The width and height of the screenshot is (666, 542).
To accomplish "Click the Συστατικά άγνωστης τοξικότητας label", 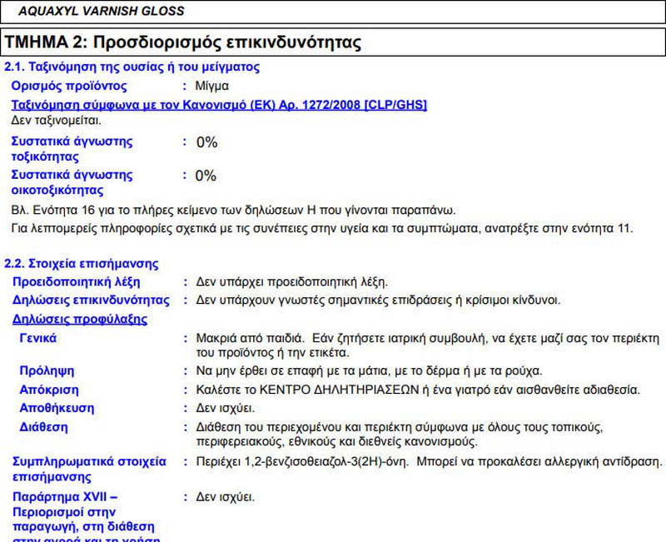I will (72, 149).
